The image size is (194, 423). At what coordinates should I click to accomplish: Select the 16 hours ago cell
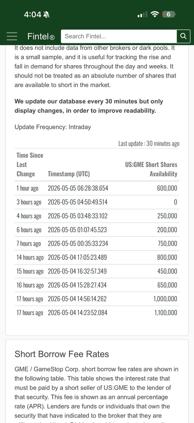[x=30, y=285]
